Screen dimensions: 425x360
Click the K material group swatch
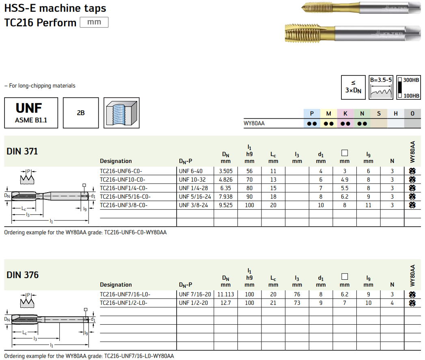pos(345,114)
